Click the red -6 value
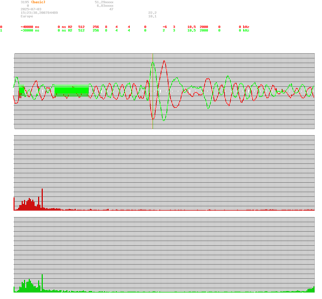322x299 pixels. [165, 27]
